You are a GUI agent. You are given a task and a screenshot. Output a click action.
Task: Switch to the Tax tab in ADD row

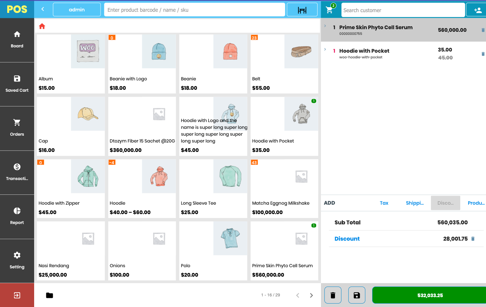click(x=384, y=203)
